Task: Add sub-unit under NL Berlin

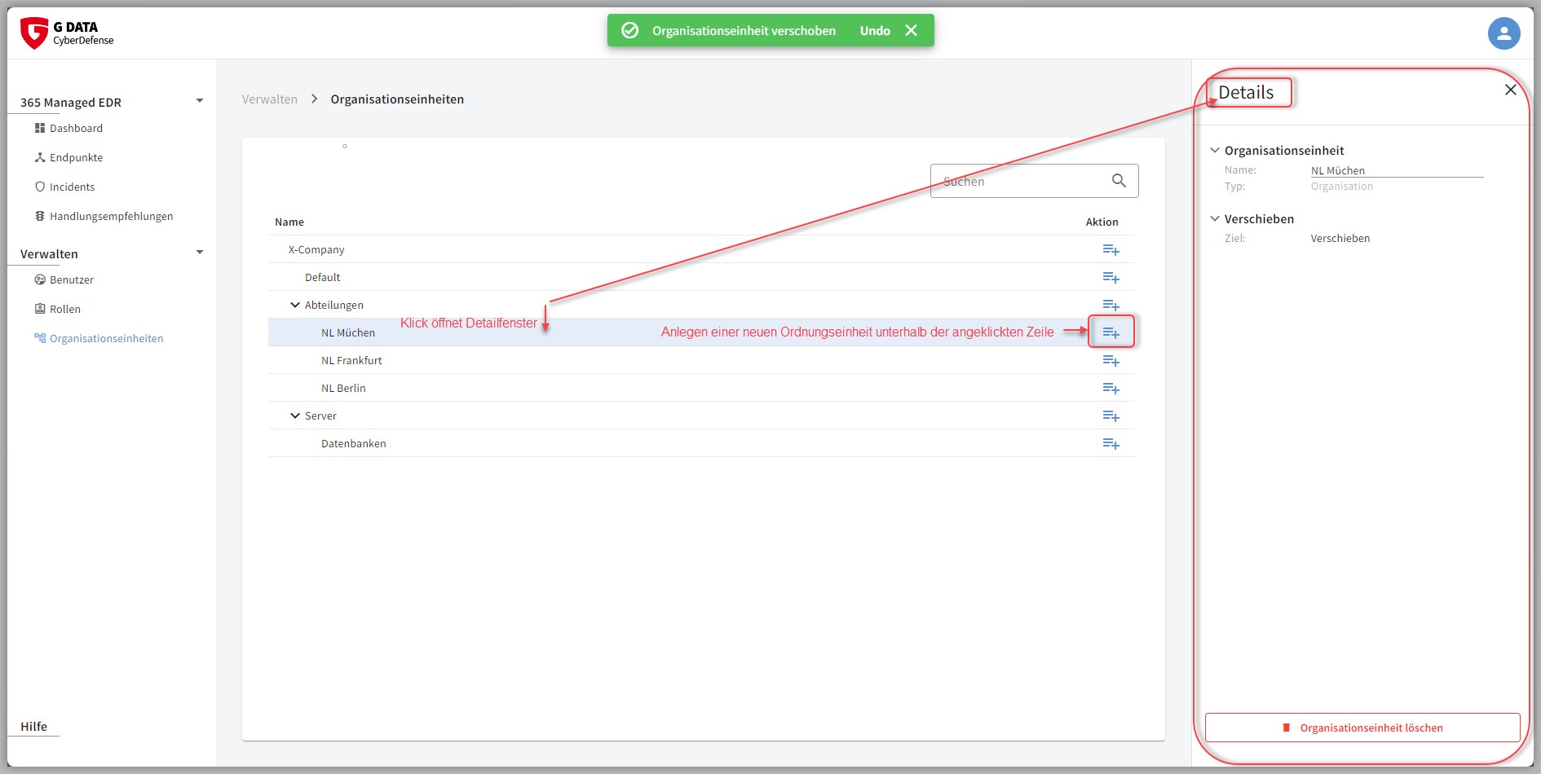Action: click(1110, 389)
